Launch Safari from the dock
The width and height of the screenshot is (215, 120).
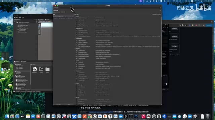click(17, 116)
